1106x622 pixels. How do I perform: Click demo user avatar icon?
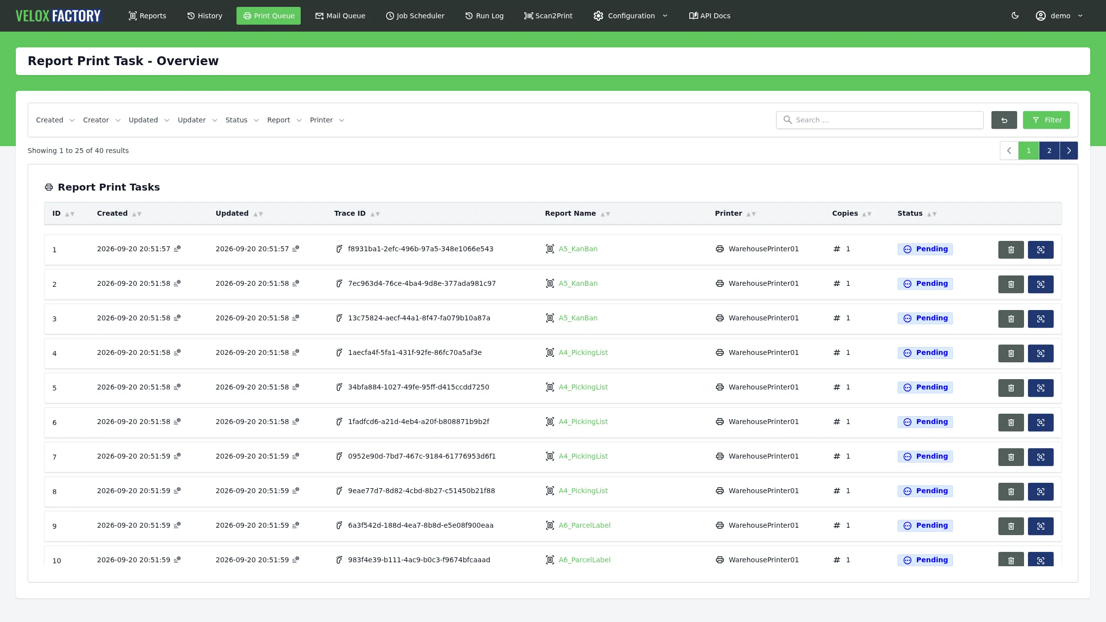[x=1041, y=16]
